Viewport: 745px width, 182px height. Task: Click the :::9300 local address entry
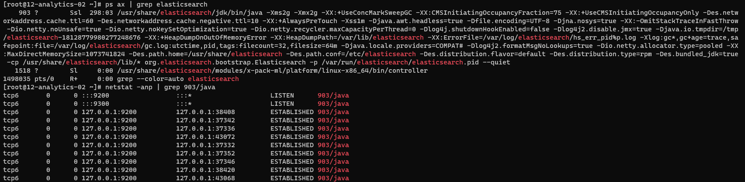pos(95,104)
